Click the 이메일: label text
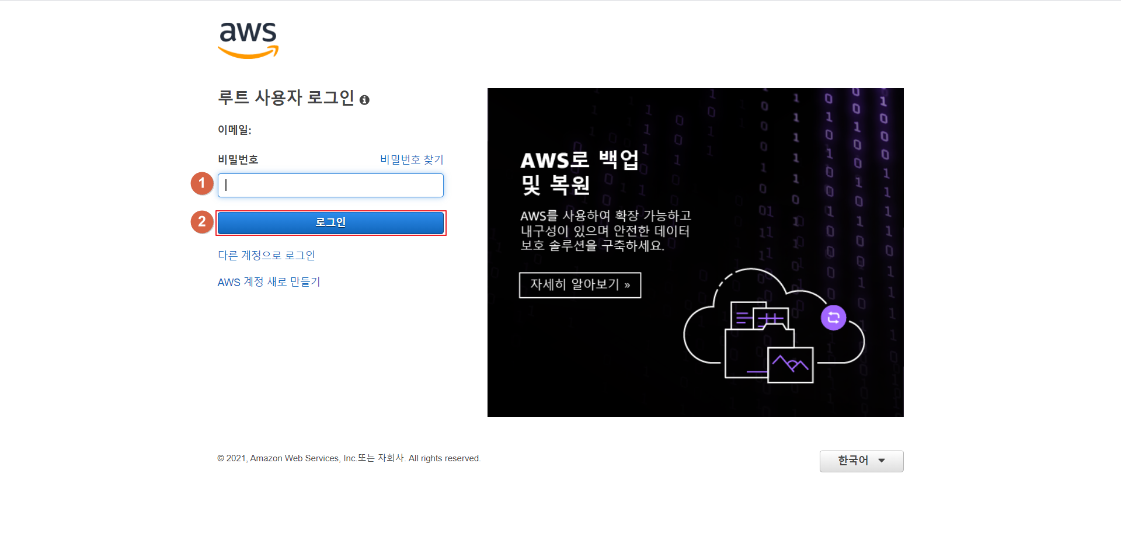The image size is (1121, 550). (x=235, y=130)
